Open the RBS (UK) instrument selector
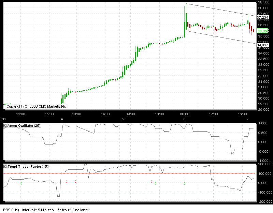Viewport: 273px width, 213px height. pyautogui.click(x=10, y=210)
